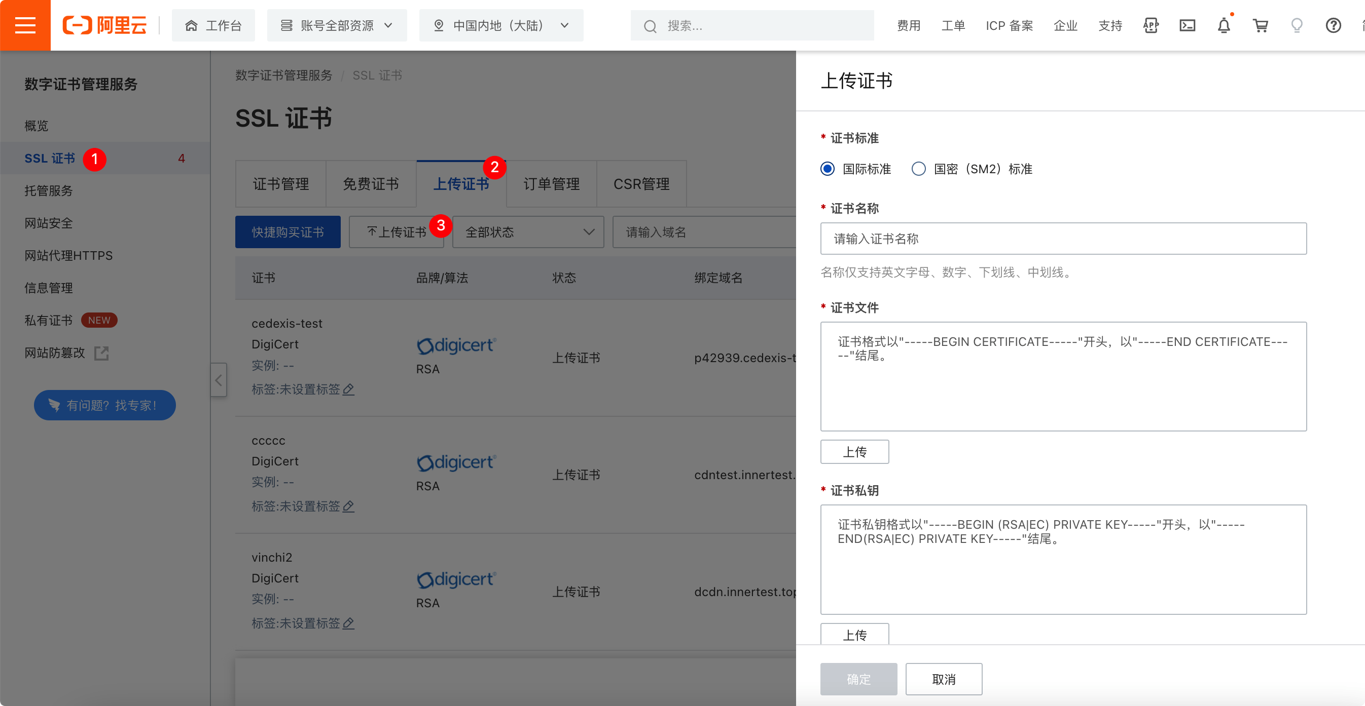Focus the top 搜索 search box
Image resolution: width=1365 pixels, height=706 pixels.
pos(752,25)
